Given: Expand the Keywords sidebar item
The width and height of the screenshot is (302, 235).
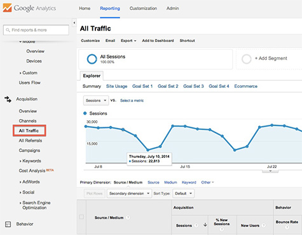Looking at the screenshot, I should (31, 161).
